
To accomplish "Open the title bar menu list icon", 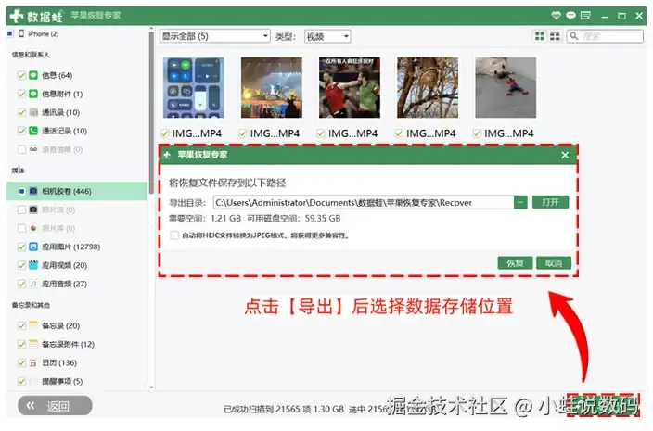I will click(585, 16).
